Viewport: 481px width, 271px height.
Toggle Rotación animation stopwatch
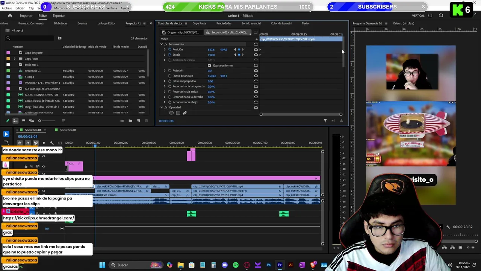tap(170, 71)
